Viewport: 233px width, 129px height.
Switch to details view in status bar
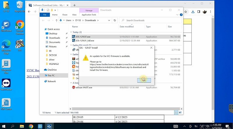(x=177, y=113)
